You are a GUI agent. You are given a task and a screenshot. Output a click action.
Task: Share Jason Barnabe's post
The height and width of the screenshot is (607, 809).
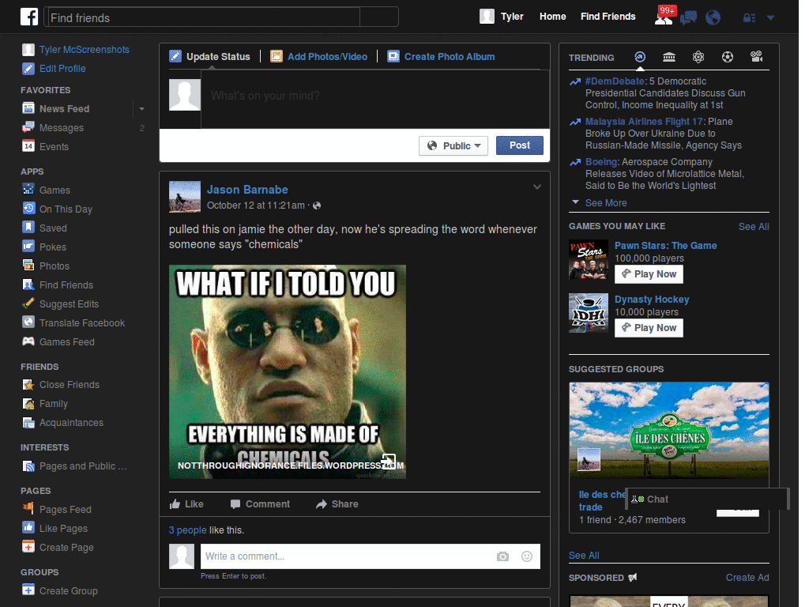pyautogui.click(x=337, y=504)
